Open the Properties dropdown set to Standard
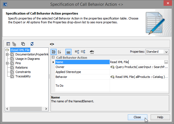This screenshot has width=174, height=124. coord(157,52)
